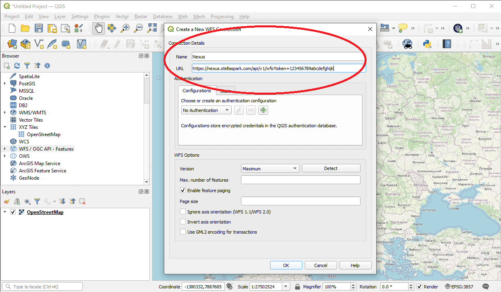Open the No Authentication dropdown
This screenshot has height=292, width=501.
pos(206,110)
